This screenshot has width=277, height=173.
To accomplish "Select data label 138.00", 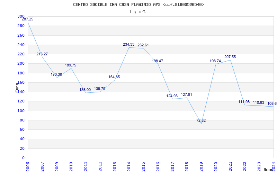I will click(x=85, y=90).
